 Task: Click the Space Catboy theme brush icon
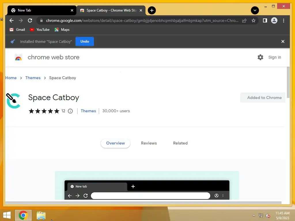point(13,101)
